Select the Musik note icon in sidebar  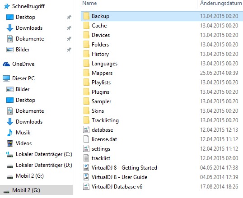click(10, 133)
